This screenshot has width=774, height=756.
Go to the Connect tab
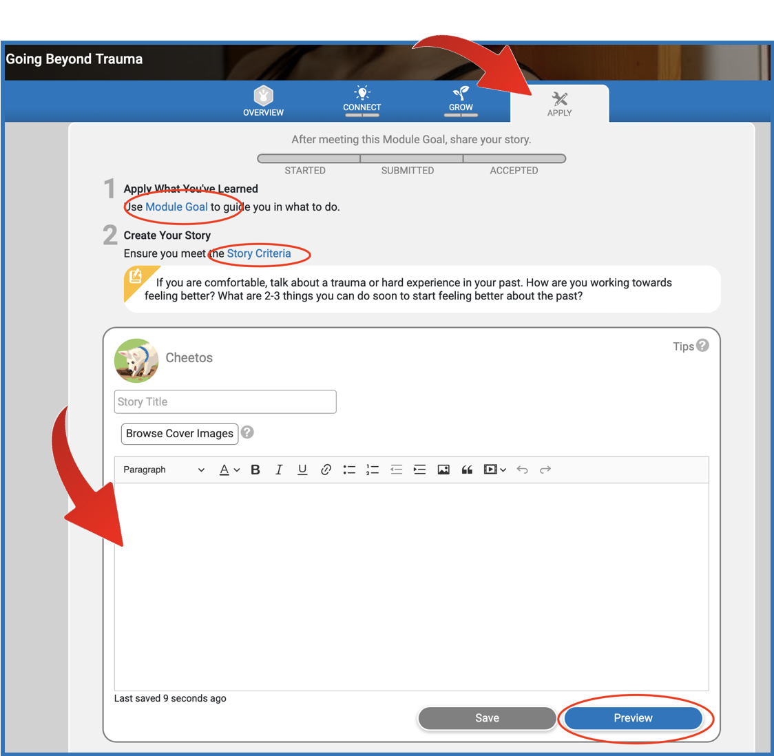[x=362, y=100]
